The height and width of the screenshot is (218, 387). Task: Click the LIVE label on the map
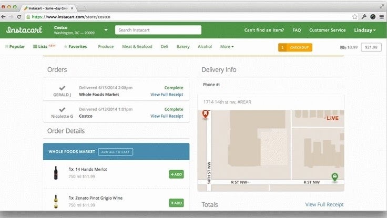pyautogui.click(x=332, y=118)
